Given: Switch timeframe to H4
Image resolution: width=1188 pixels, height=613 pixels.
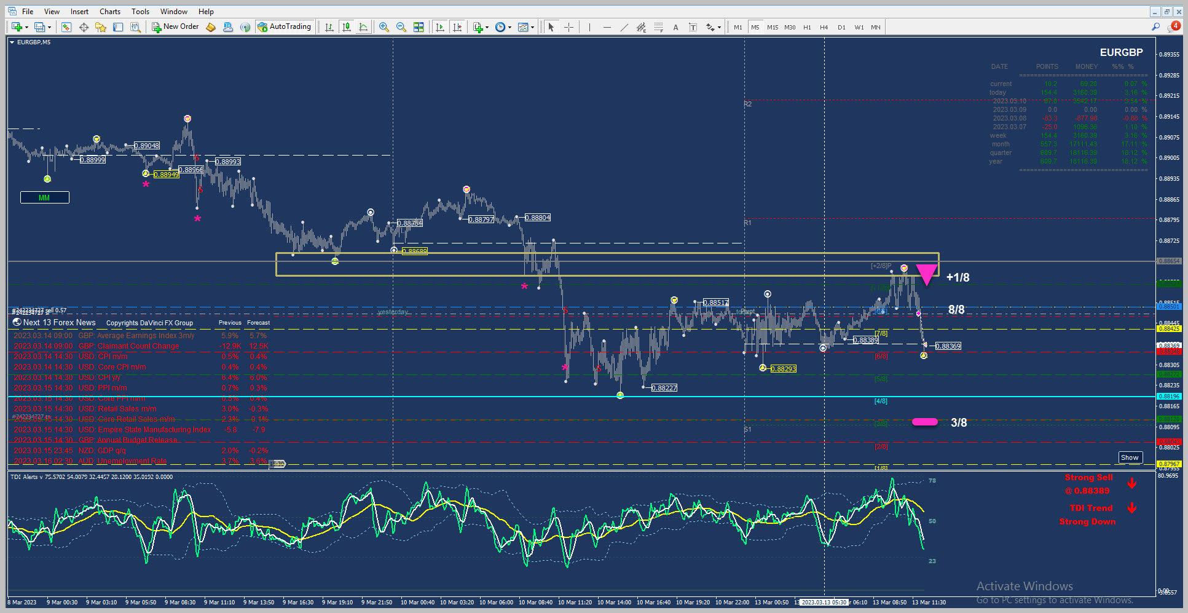Looking at the screenshot, I should click(x=824, y=27).
